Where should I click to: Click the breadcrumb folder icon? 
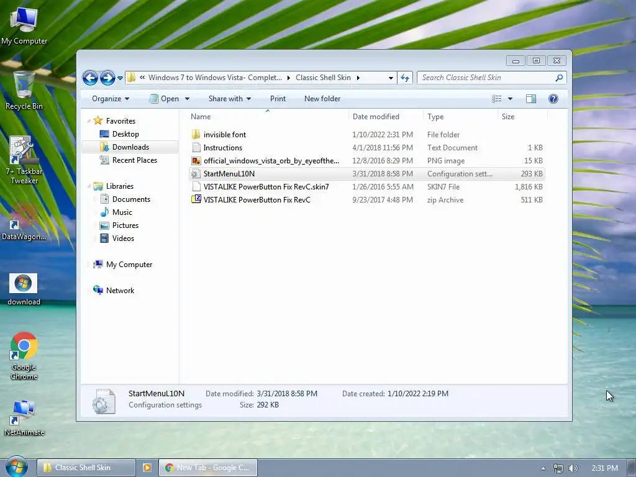click(131, 77)
